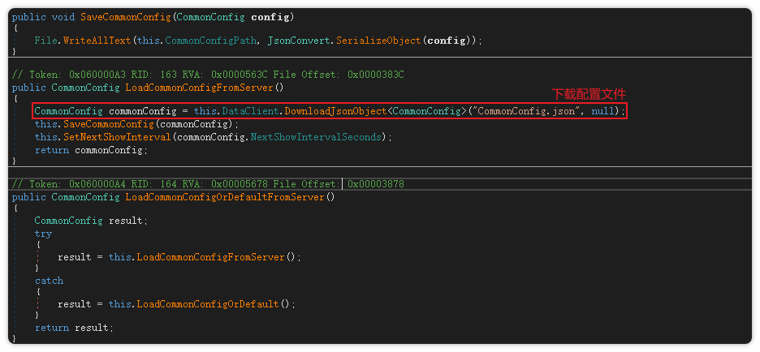Click the this.SaveCommonConfig(commonConfig) call

pos(136,124)
